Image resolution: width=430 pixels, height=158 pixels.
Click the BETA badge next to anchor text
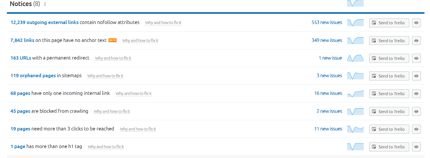pyautogui.click(x=112, y=40)
